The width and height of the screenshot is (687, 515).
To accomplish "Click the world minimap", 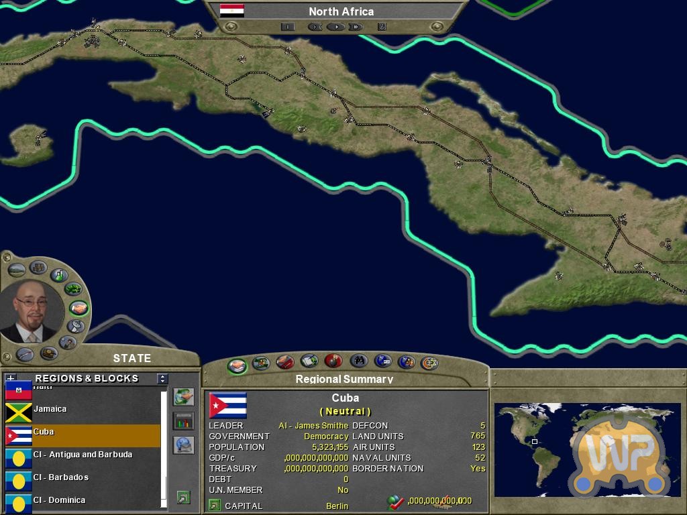I will click(x=587, y=449).
